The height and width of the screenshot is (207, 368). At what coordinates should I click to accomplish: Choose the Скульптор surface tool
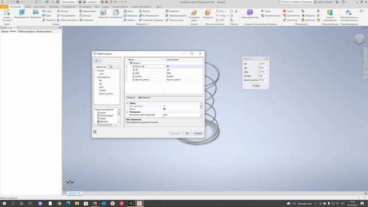tap(290, 20)
